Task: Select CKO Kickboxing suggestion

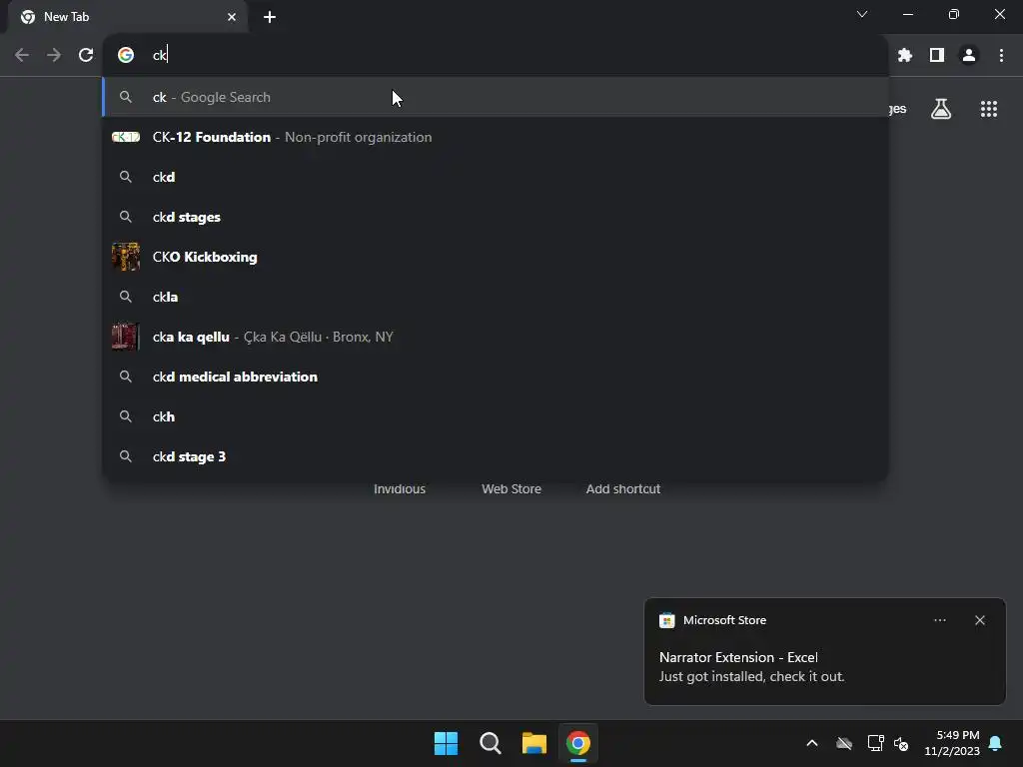Action: click(x=496, y=257)
